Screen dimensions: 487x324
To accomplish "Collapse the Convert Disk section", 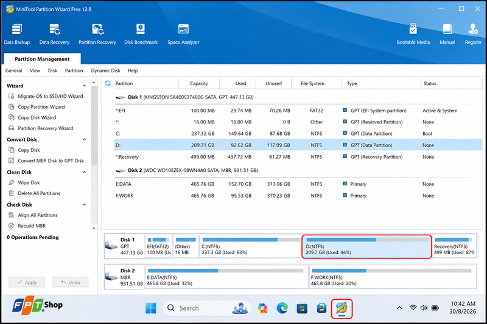I will (84, 140).
